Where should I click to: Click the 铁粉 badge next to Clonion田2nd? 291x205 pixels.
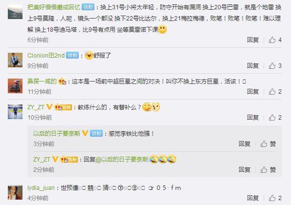pyautogui.click(x=72, y=55)
